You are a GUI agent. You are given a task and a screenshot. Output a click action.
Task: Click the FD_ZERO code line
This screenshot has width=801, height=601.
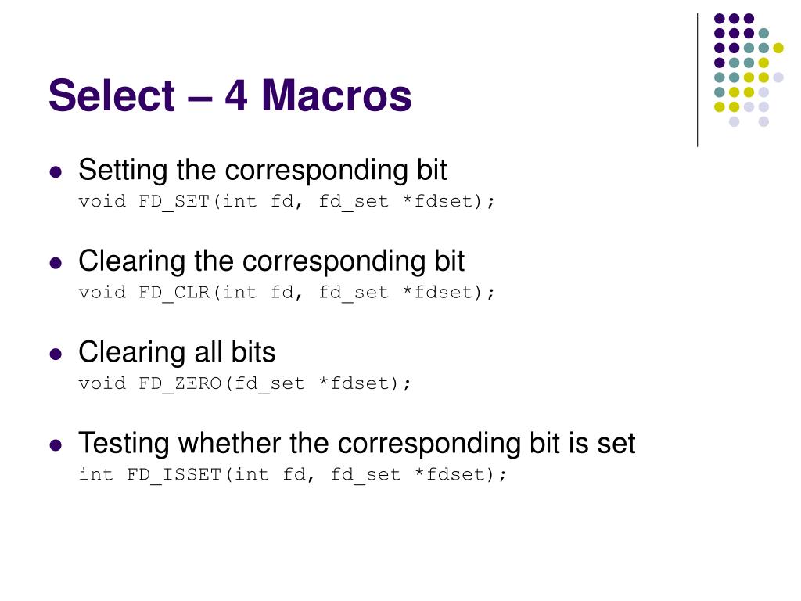click(x=245, y=383)
